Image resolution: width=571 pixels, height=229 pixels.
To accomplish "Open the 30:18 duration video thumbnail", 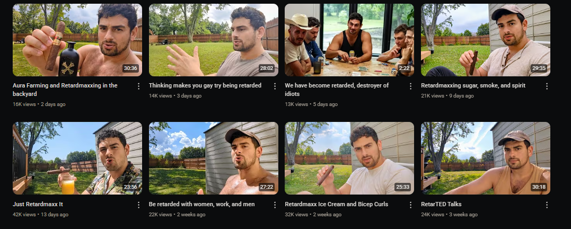I will click(486, 158).
